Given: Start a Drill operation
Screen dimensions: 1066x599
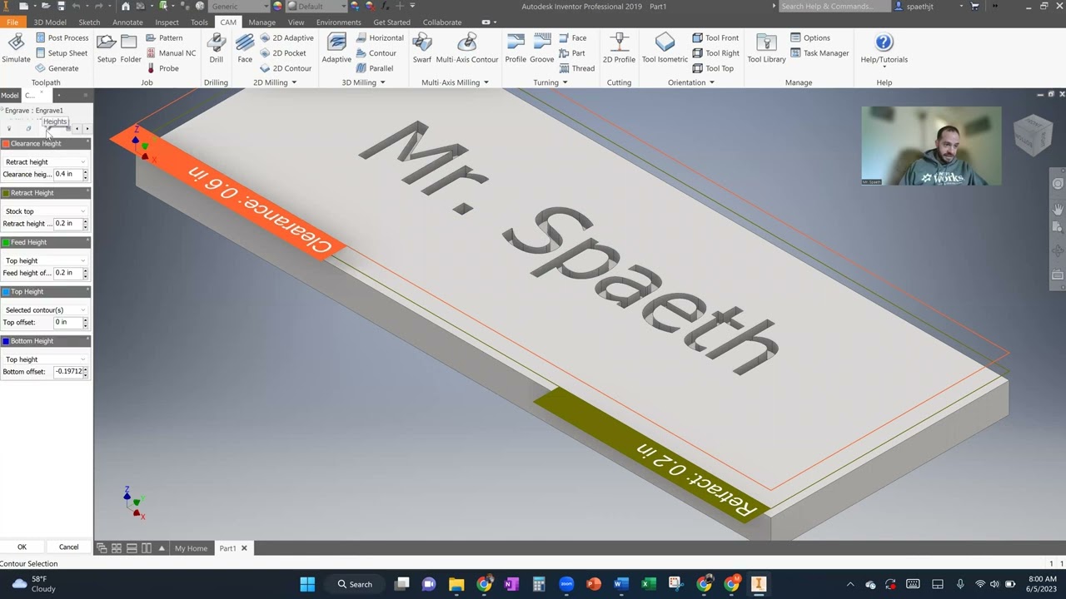Looking at the screenshot, I should (x=217, y=48).
